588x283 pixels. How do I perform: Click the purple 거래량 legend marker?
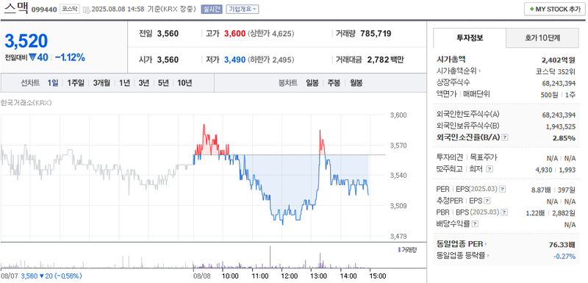point(399,249)
